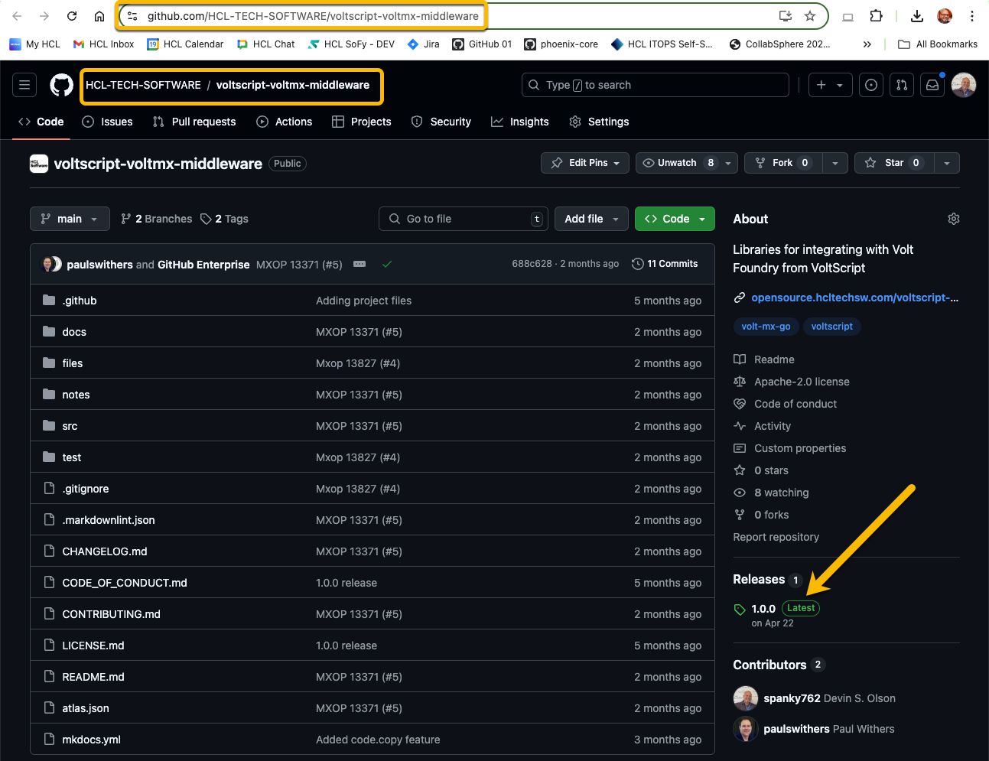Viewport: 989px width, 761px height.
Task: View repository Activity link
Action: click(773, 426)
